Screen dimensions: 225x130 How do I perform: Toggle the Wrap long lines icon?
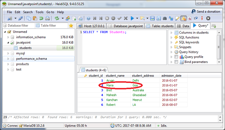click(x=196, y=18)
